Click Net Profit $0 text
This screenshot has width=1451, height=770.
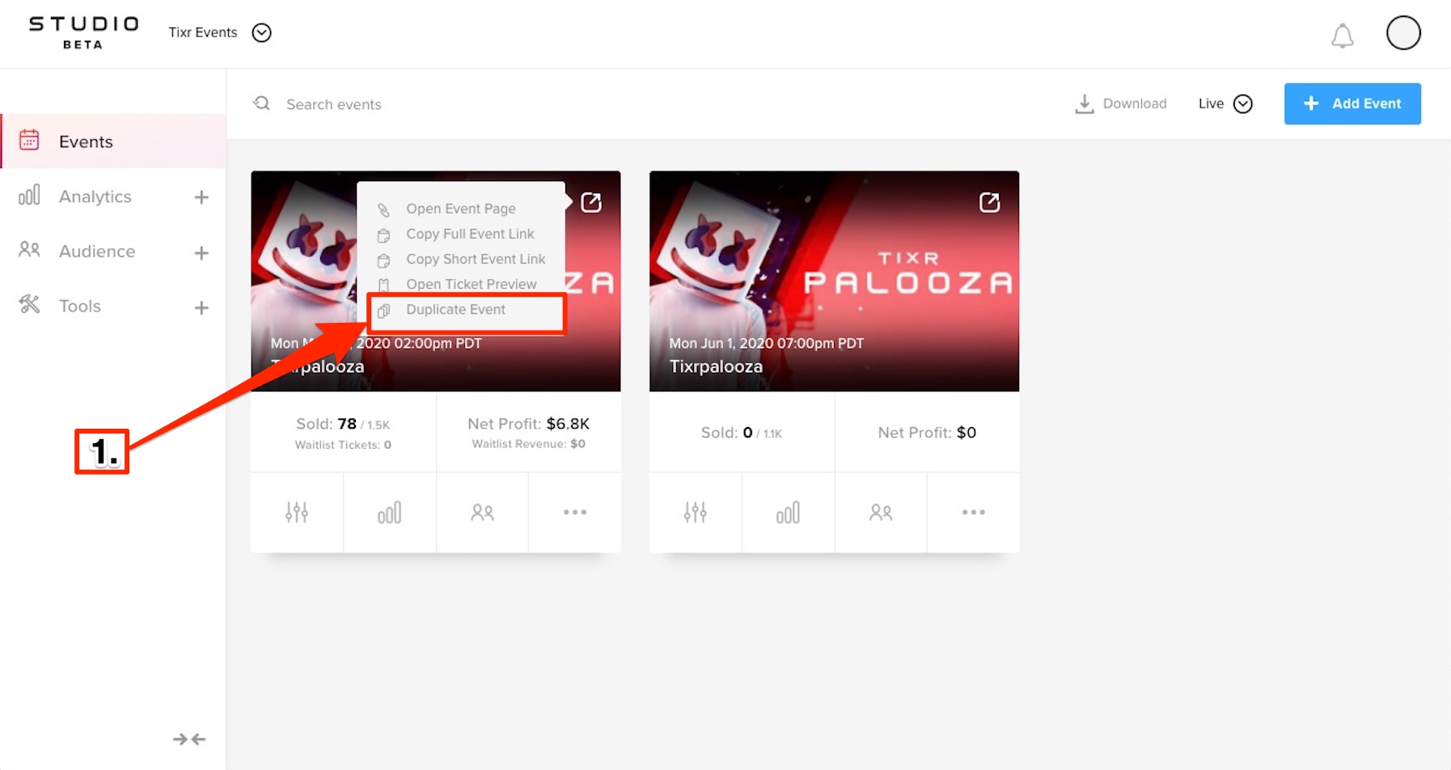pyautogui.click(x=927, y=433)
